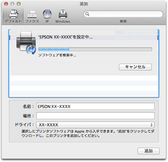Switch to the IP globe icon
168x162 pixels.
tap(47, 16)
